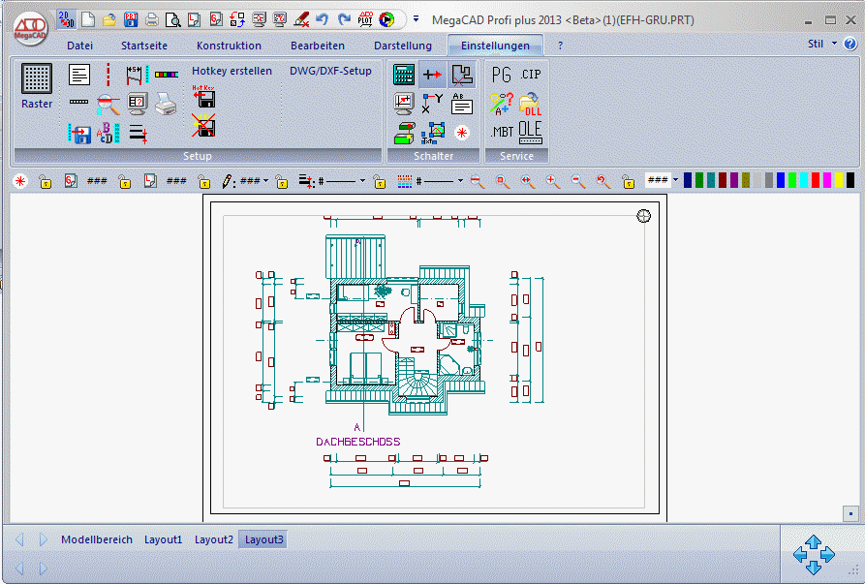Expand the pen ### dropdown arrow

pos(266,180)
